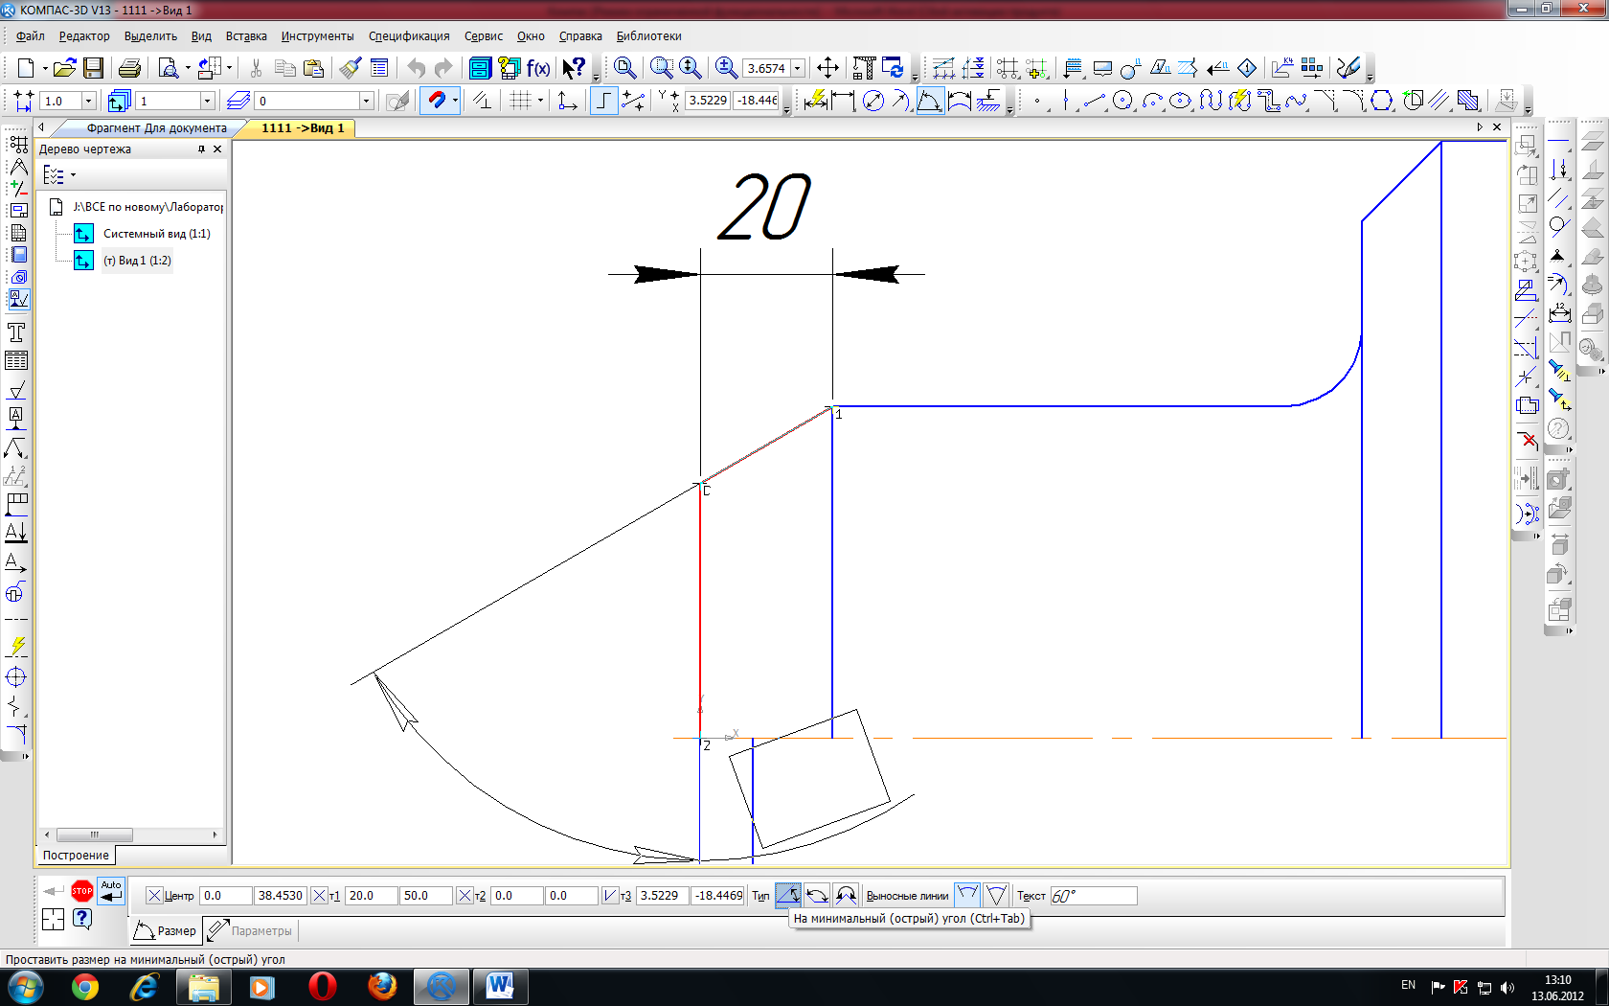Viewport: 1609px width, 1006px height.
Task: Expand the new document type arrow
Action: tap(44, 69)
